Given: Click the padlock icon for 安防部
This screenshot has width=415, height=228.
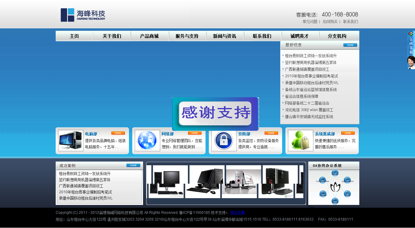Looking at the screenshot, I should point(224,141).
